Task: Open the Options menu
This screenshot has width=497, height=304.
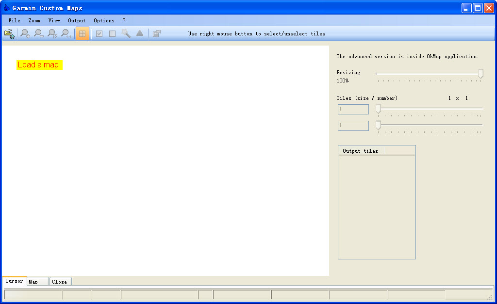Action: [104, 20]
